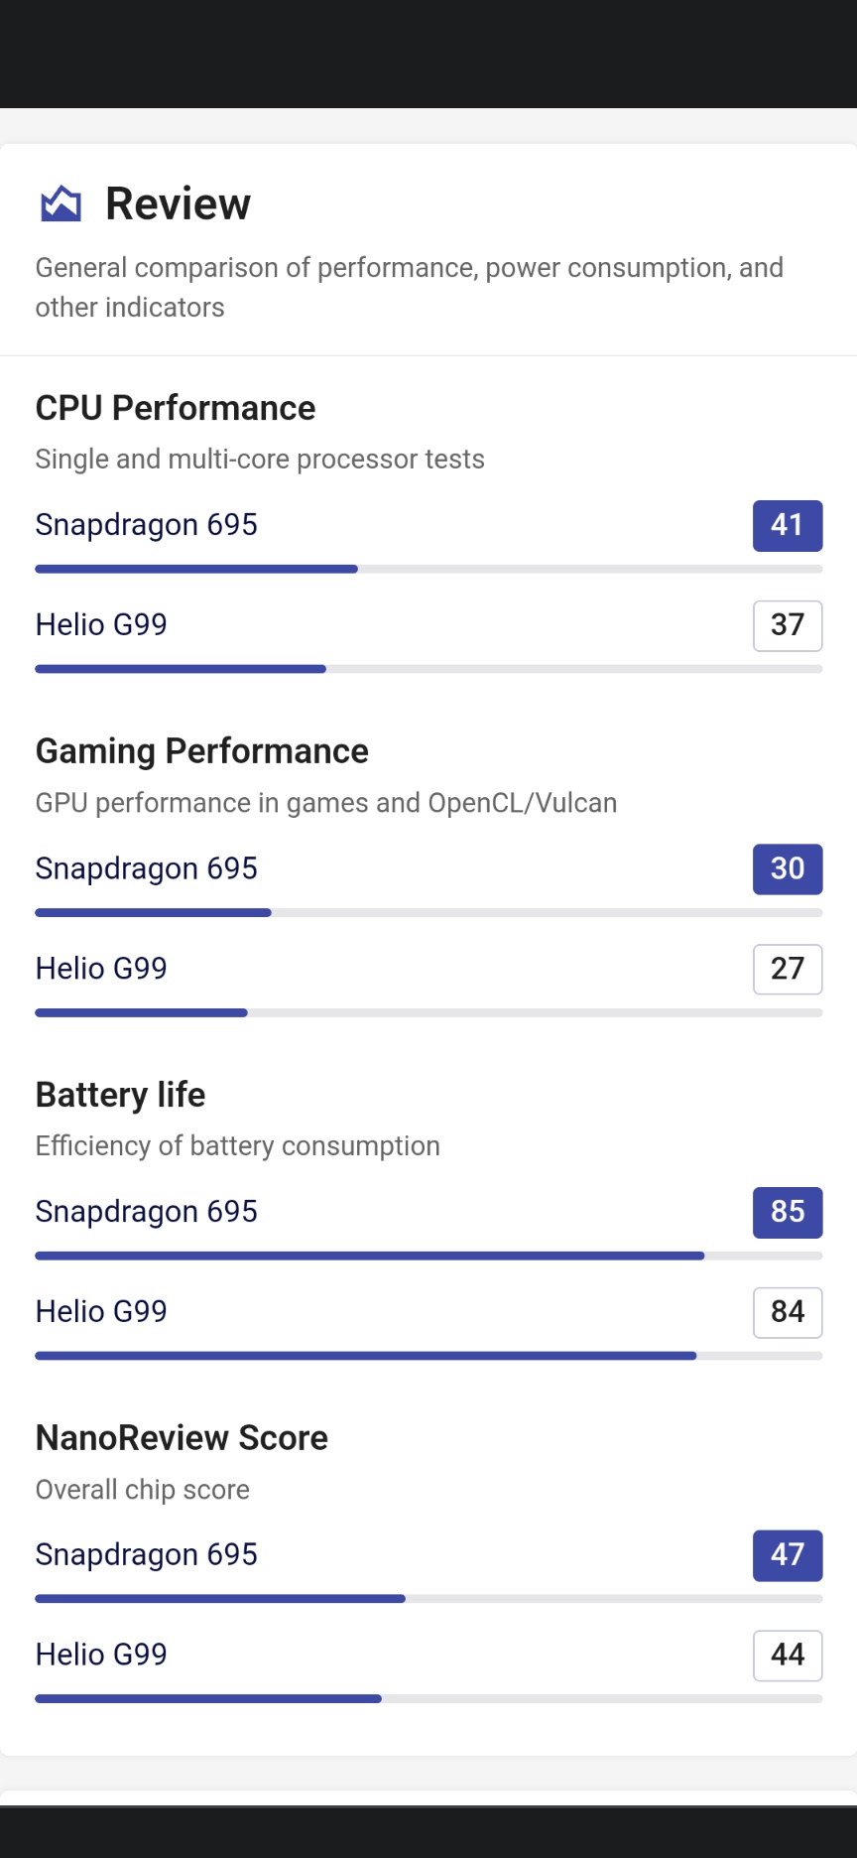Click the gaming score badge 27

[x=788, y=969]
